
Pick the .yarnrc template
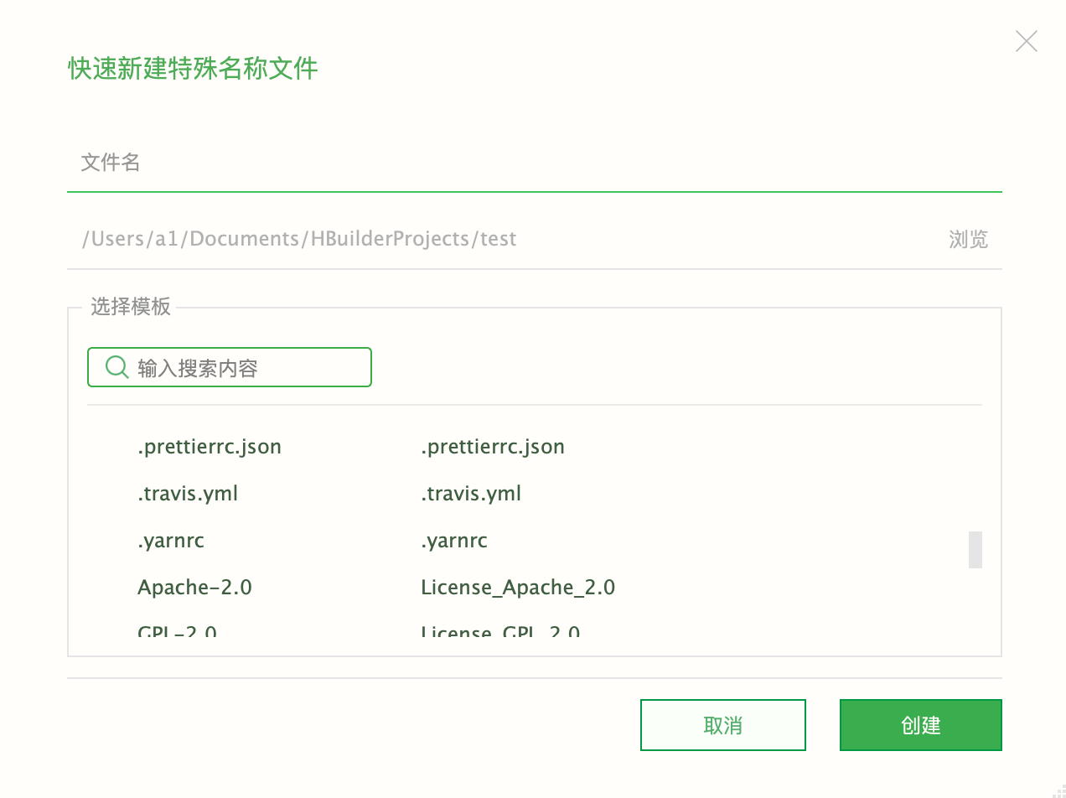pos(171,541)
